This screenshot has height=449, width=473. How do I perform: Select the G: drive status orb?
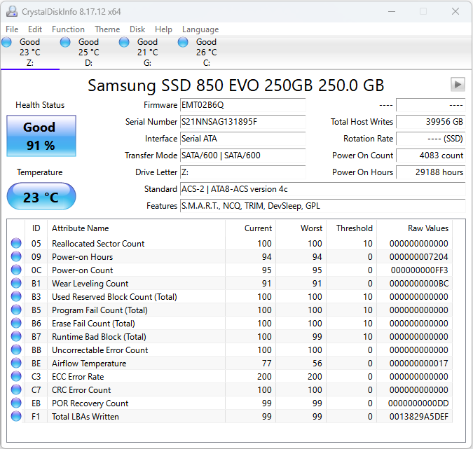[x=125, y=43]
